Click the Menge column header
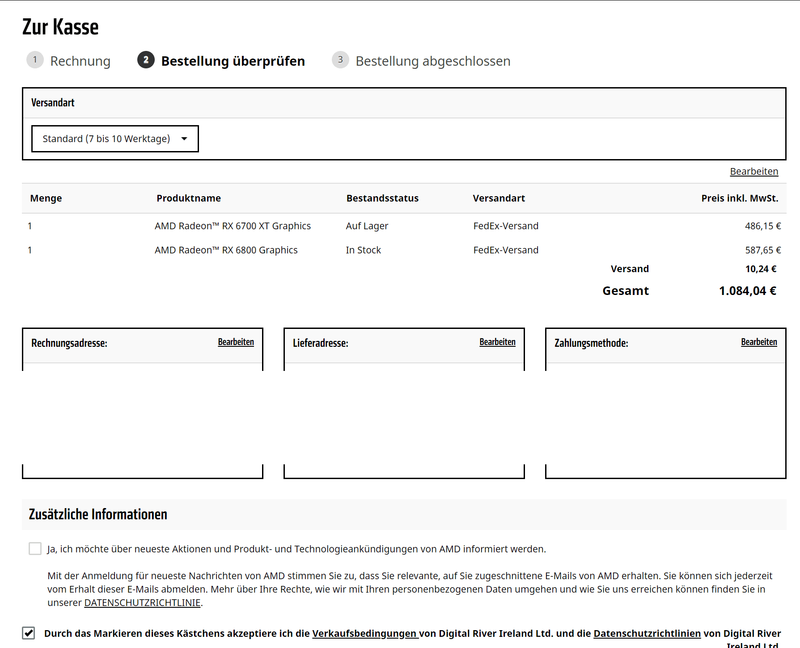The height and width of the screenshot is (648, 800). [x=46, y=198]
